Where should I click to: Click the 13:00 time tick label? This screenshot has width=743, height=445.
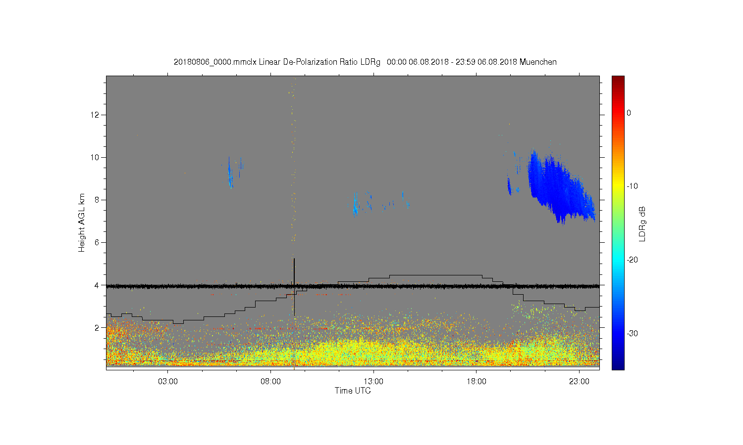point(373,382)
